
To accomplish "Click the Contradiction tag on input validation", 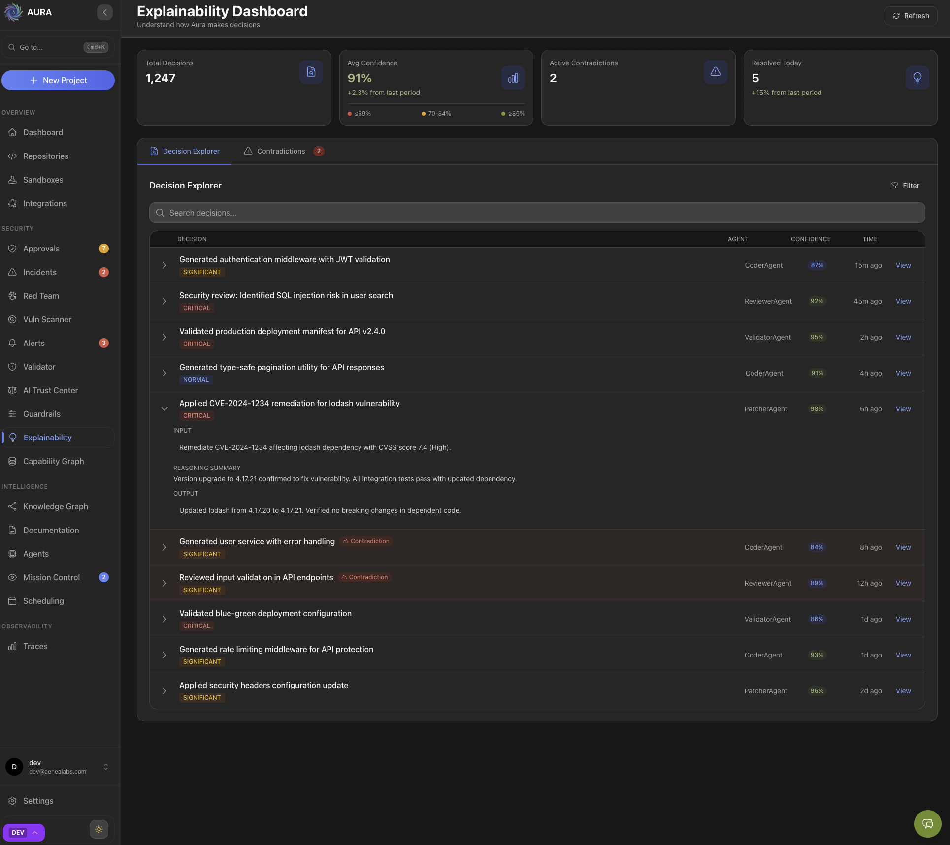I will click(x=365, y=577).
